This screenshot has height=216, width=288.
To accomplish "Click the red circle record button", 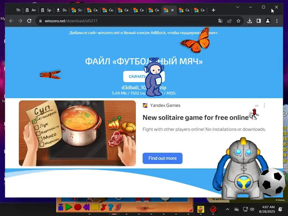I will click(78, 207).
